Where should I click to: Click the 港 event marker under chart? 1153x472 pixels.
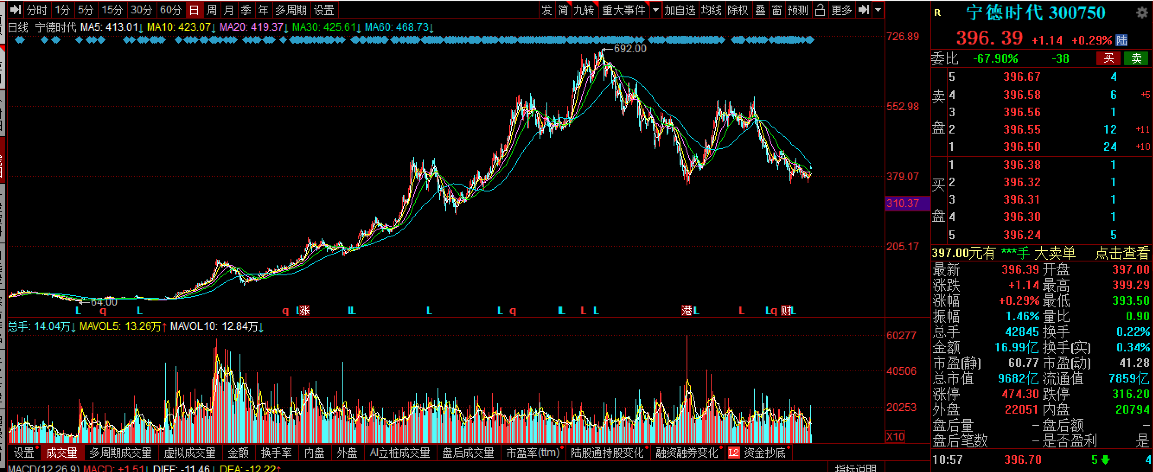click(687, 310)
